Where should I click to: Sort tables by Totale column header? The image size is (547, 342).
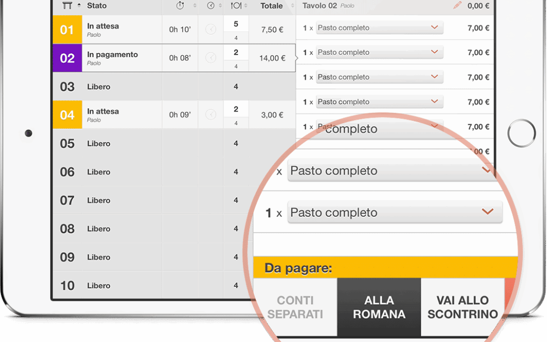(x=271, y=6)
